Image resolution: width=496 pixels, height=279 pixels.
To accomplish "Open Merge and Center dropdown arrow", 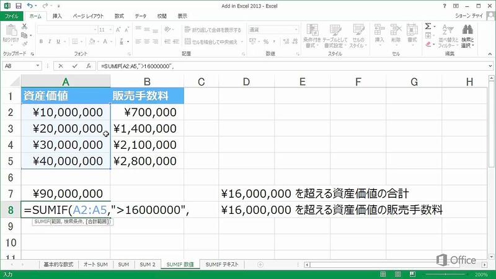I will tap(242, 42).
